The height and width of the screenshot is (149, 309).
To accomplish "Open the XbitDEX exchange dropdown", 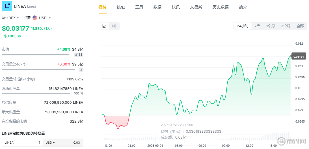I will point(10,18).
